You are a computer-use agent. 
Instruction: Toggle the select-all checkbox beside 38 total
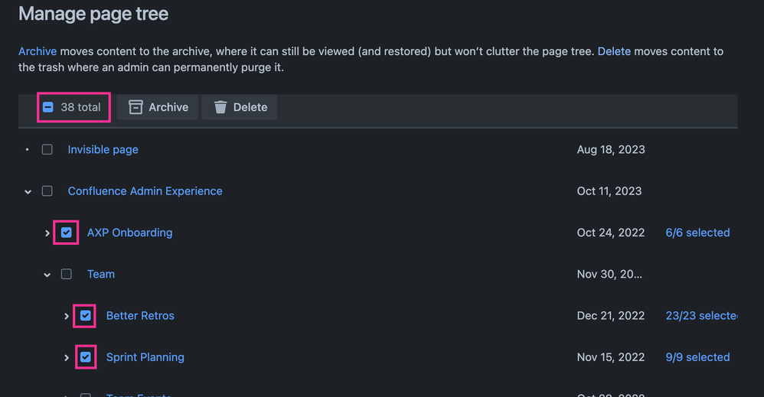tap(48, 107)
